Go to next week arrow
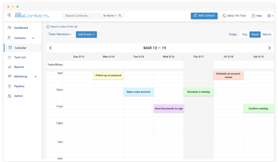 (269, 48)
